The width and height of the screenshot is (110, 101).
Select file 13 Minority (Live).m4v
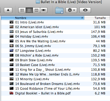[32, 79]
